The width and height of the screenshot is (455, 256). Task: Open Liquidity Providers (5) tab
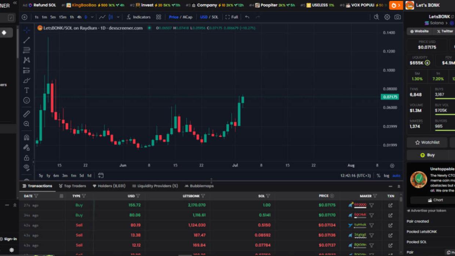tap(155, 186)
